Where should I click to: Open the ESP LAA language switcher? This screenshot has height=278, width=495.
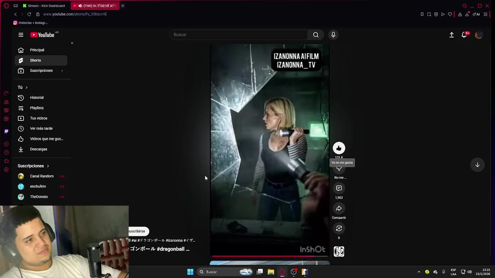[453, 272]
